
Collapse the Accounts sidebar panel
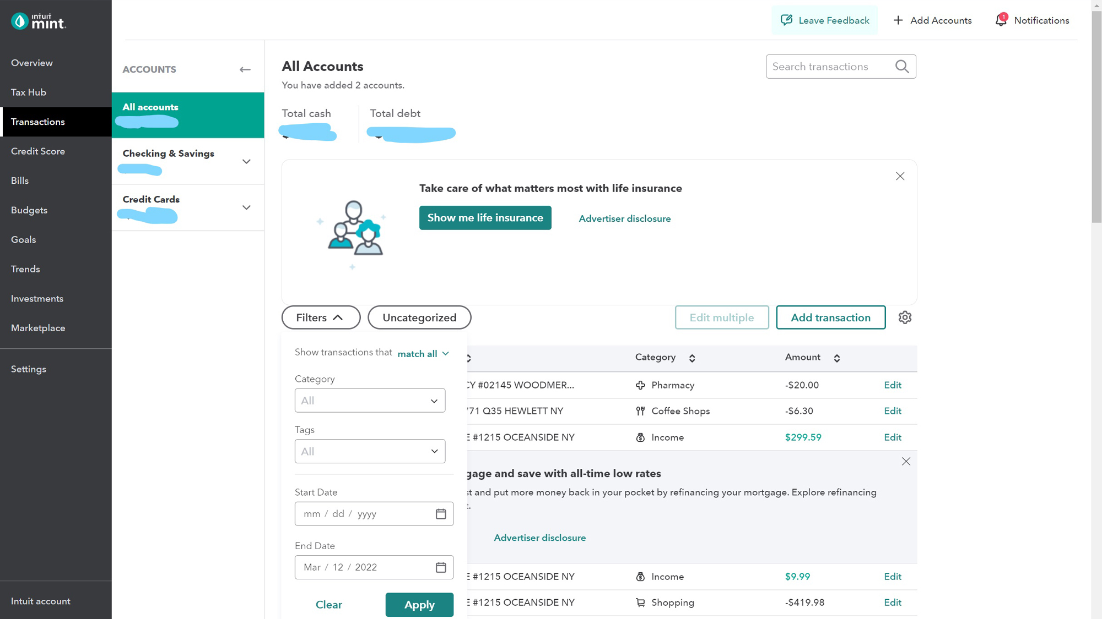click(x=245, y=69)
